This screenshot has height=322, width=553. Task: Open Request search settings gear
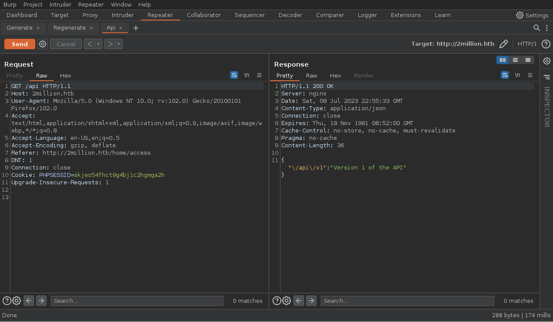point(17,301)
